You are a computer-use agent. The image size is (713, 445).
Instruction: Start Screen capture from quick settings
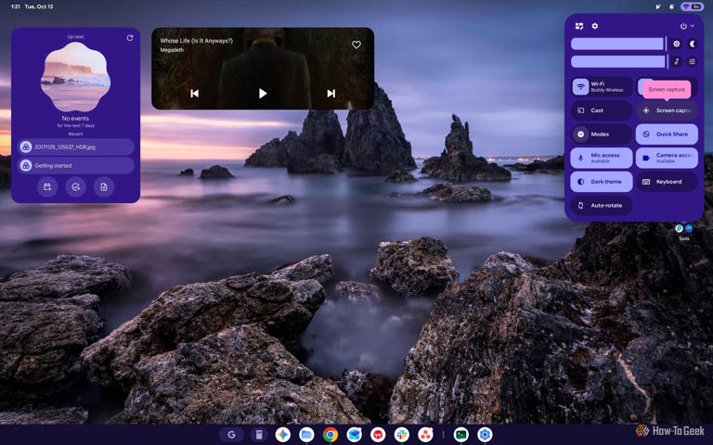667,110
